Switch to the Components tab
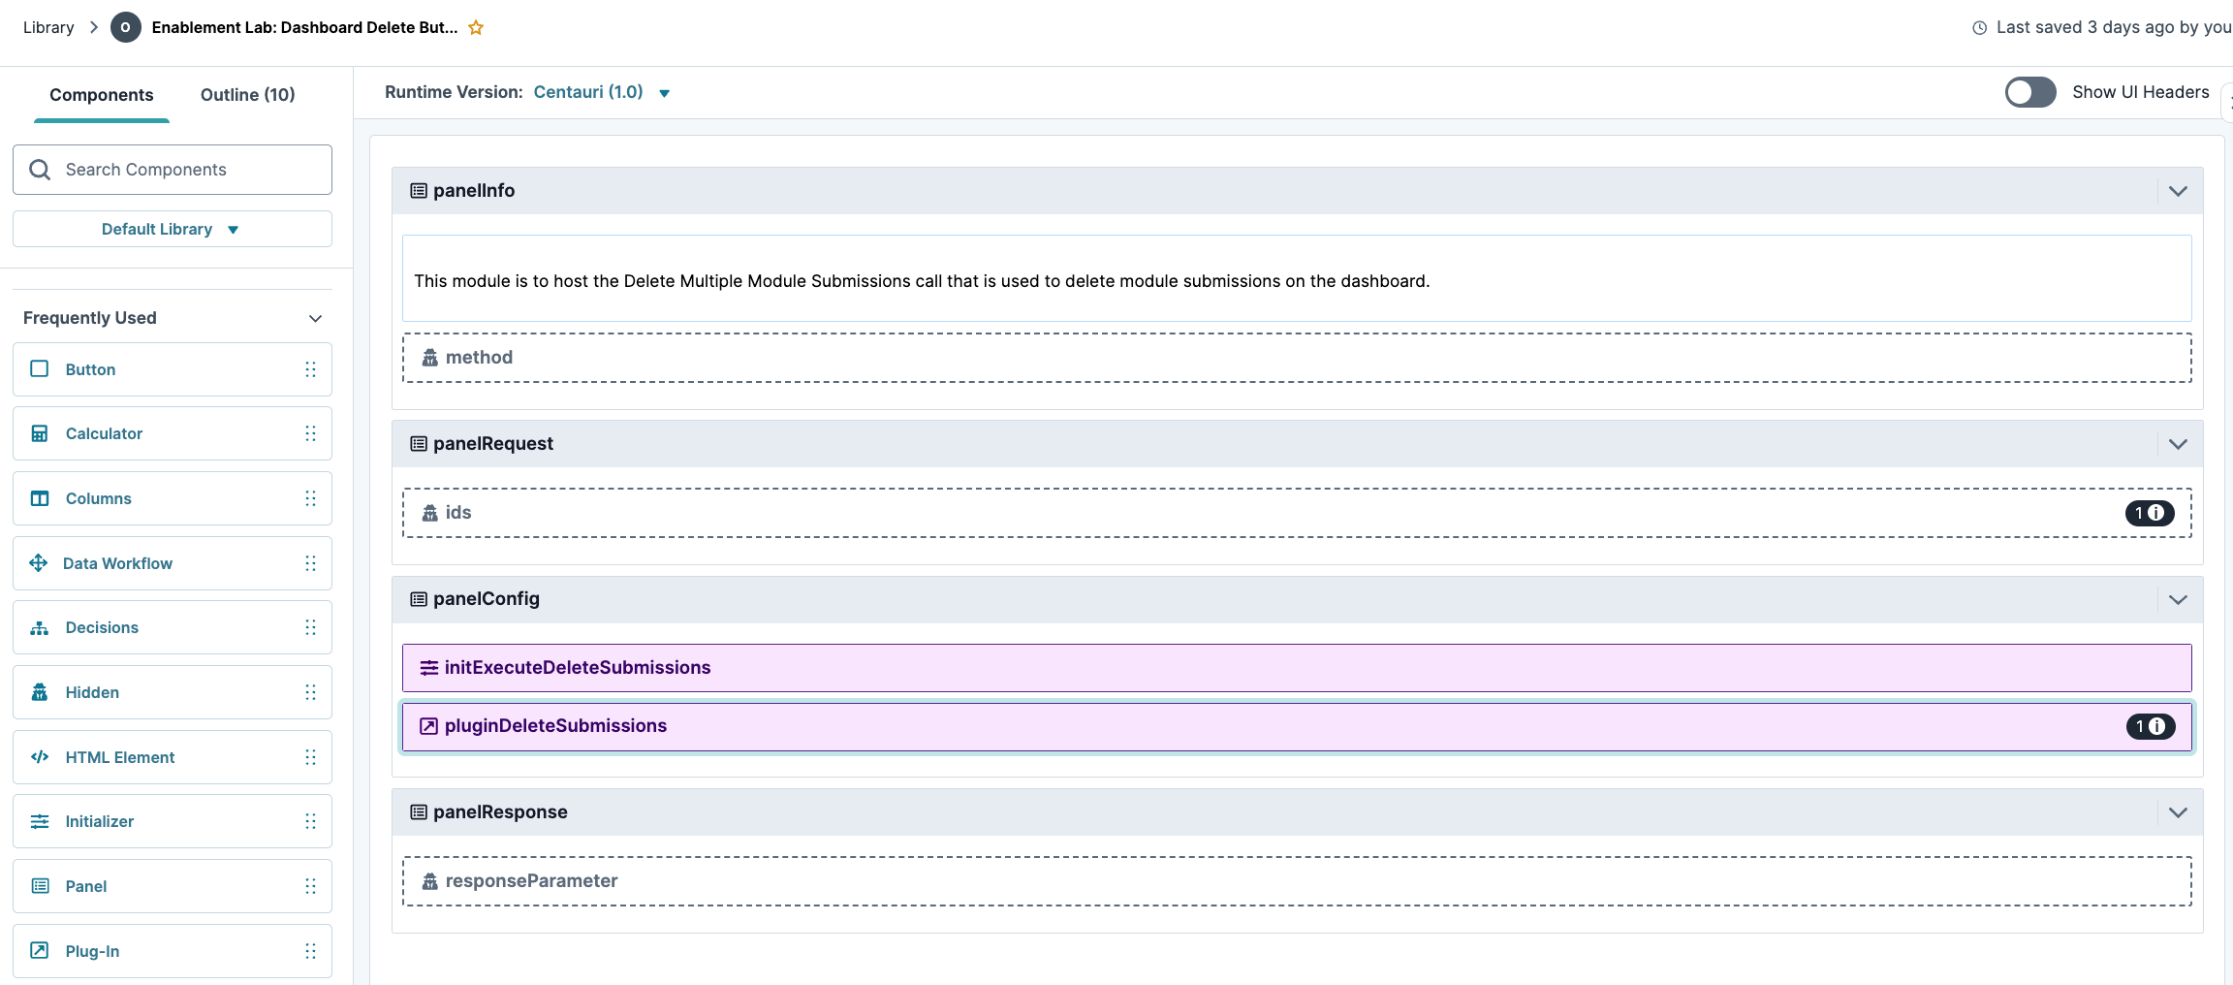The image size is (2233, 985). pyautogui.click(x=102, y=94)
